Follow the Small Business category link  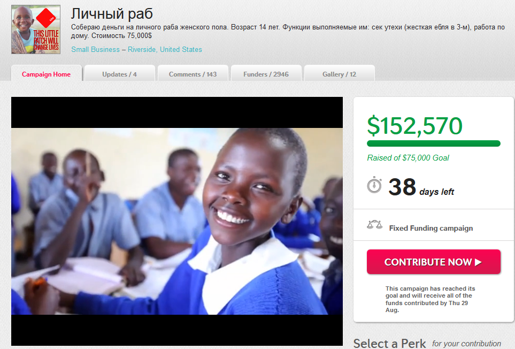point(96,49)
